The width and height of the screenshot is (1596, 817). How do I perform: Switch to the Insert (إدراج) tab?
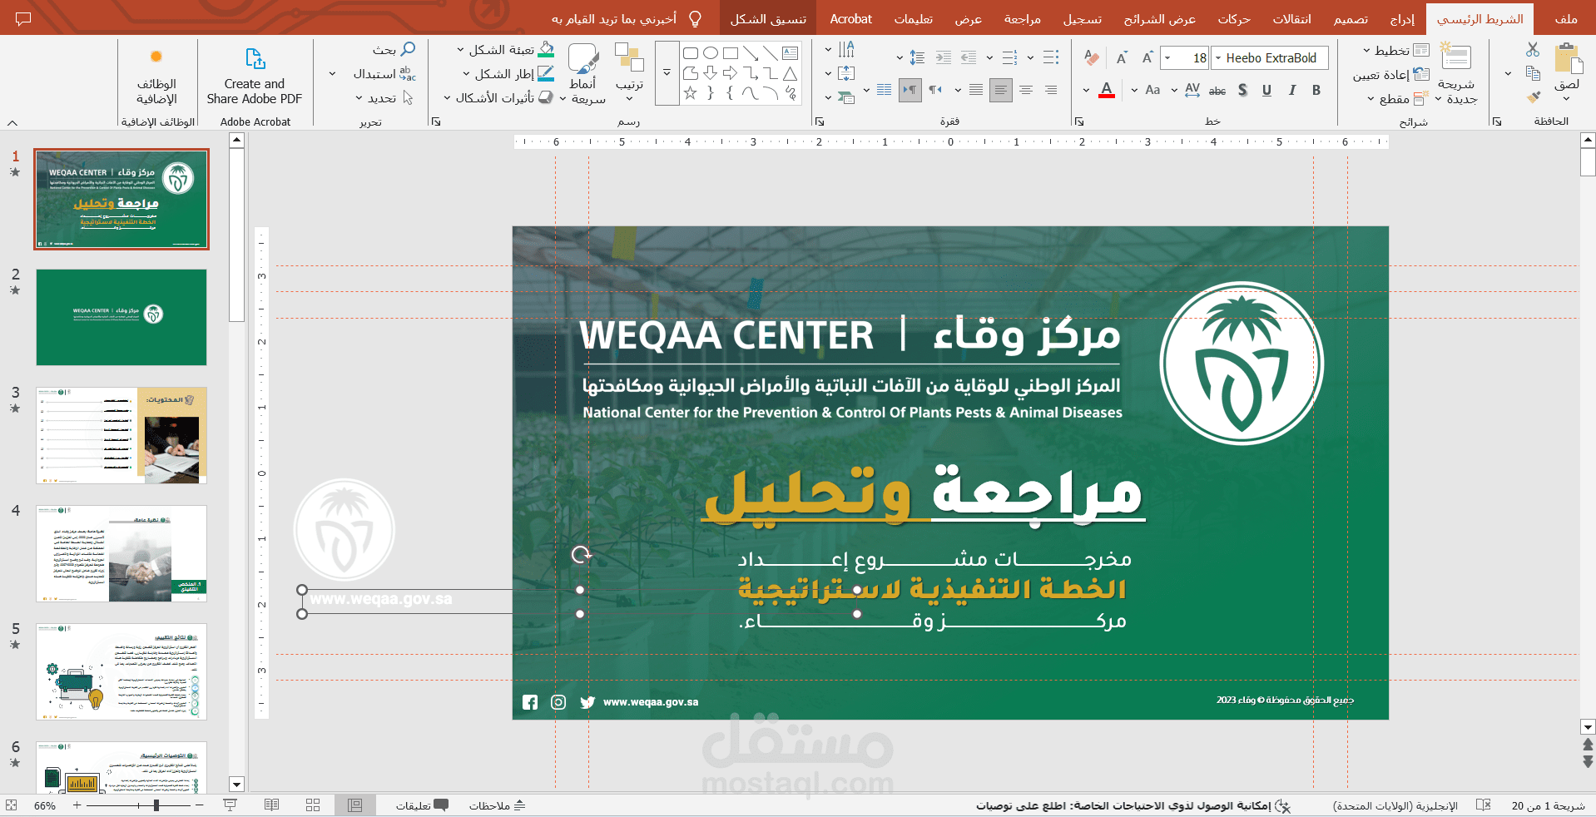point(1402,18)
